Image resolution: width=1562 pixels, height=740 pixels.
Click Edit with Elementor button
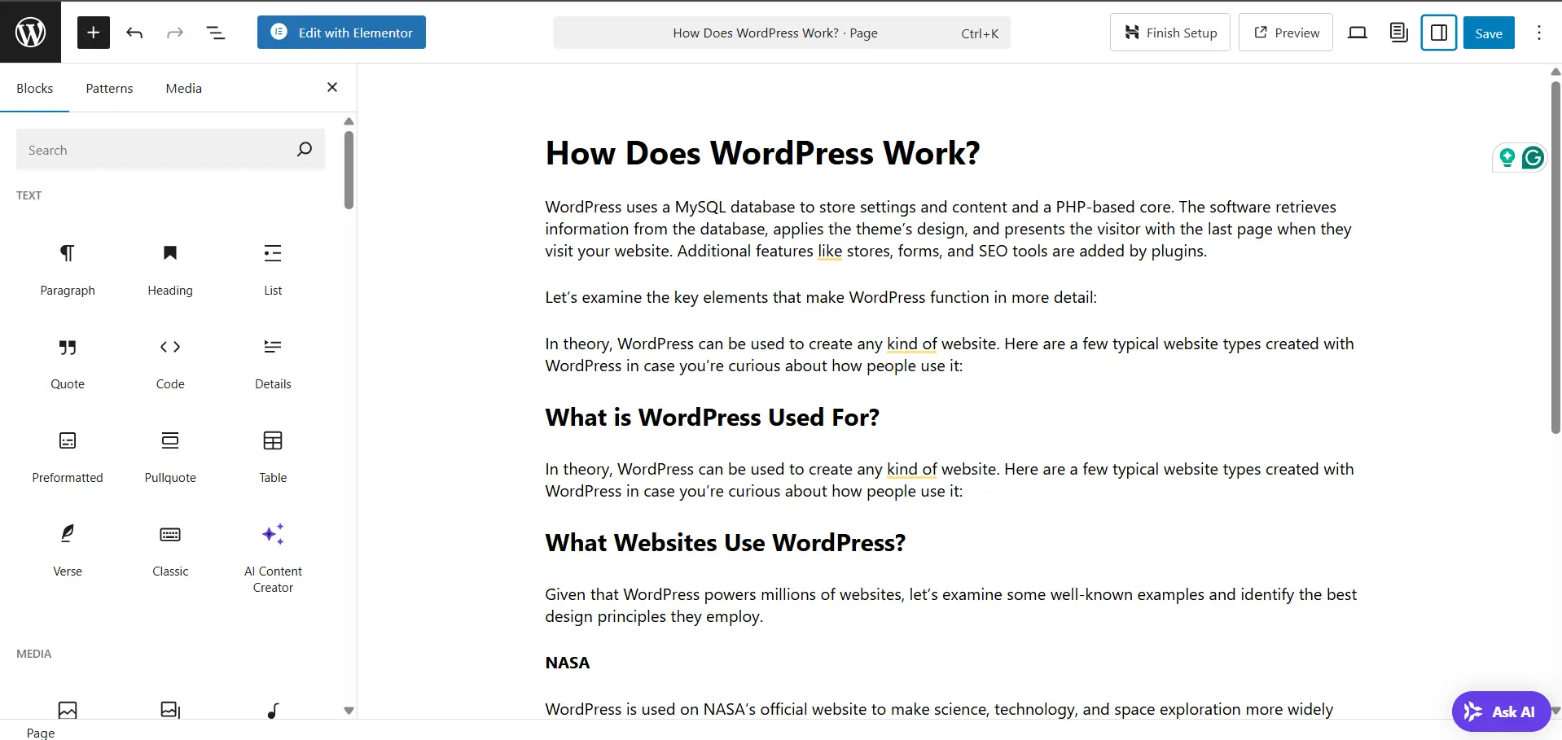point(341,33)
